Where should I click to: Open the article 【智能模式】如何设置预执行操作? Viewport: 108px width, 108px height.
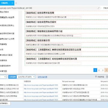click(x=40, y=22)
